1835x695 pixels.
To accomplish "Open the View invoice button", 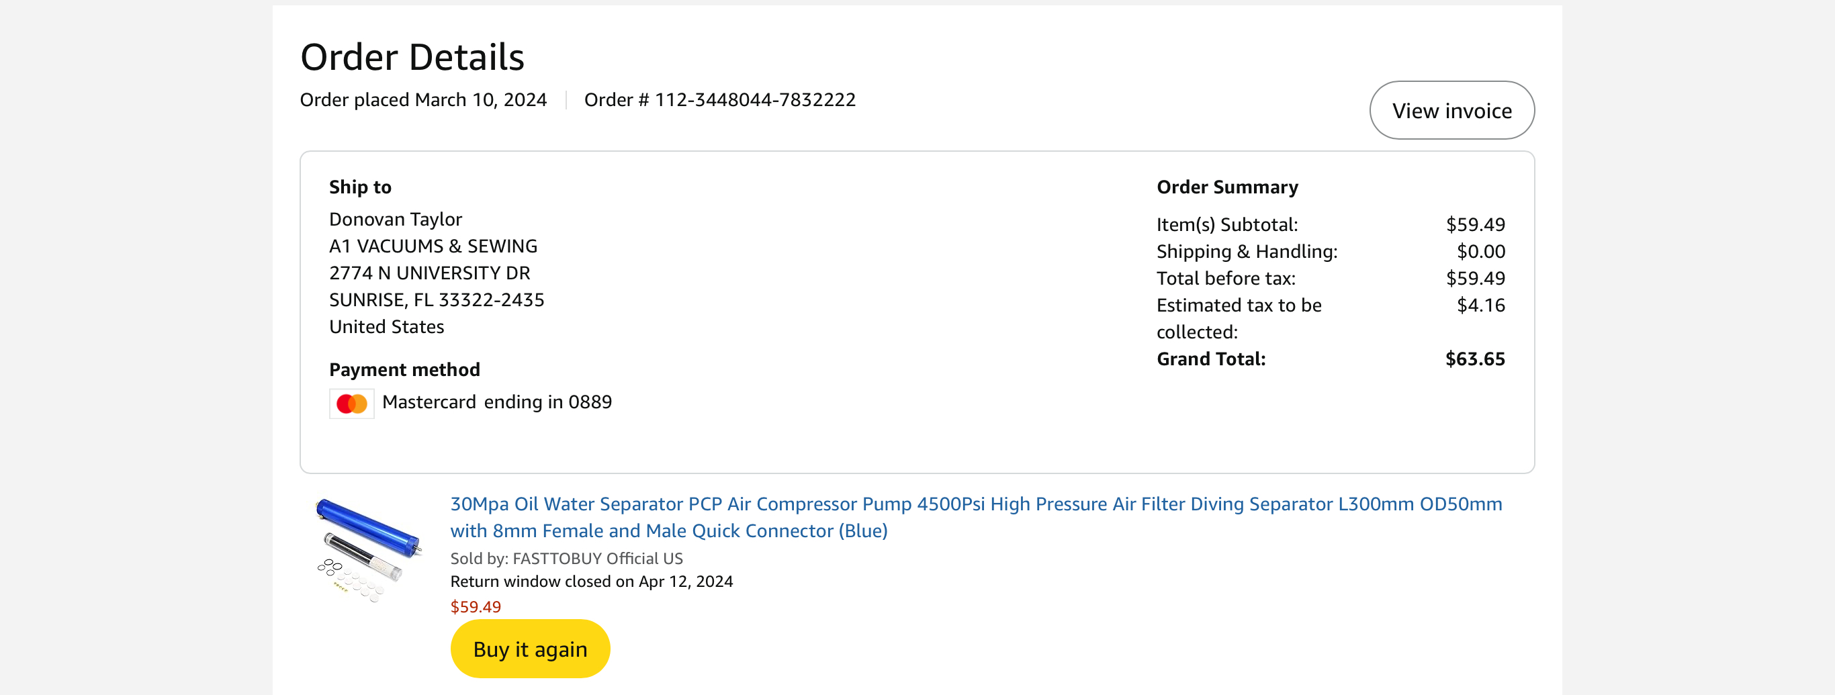I will tap(1451, 110).
